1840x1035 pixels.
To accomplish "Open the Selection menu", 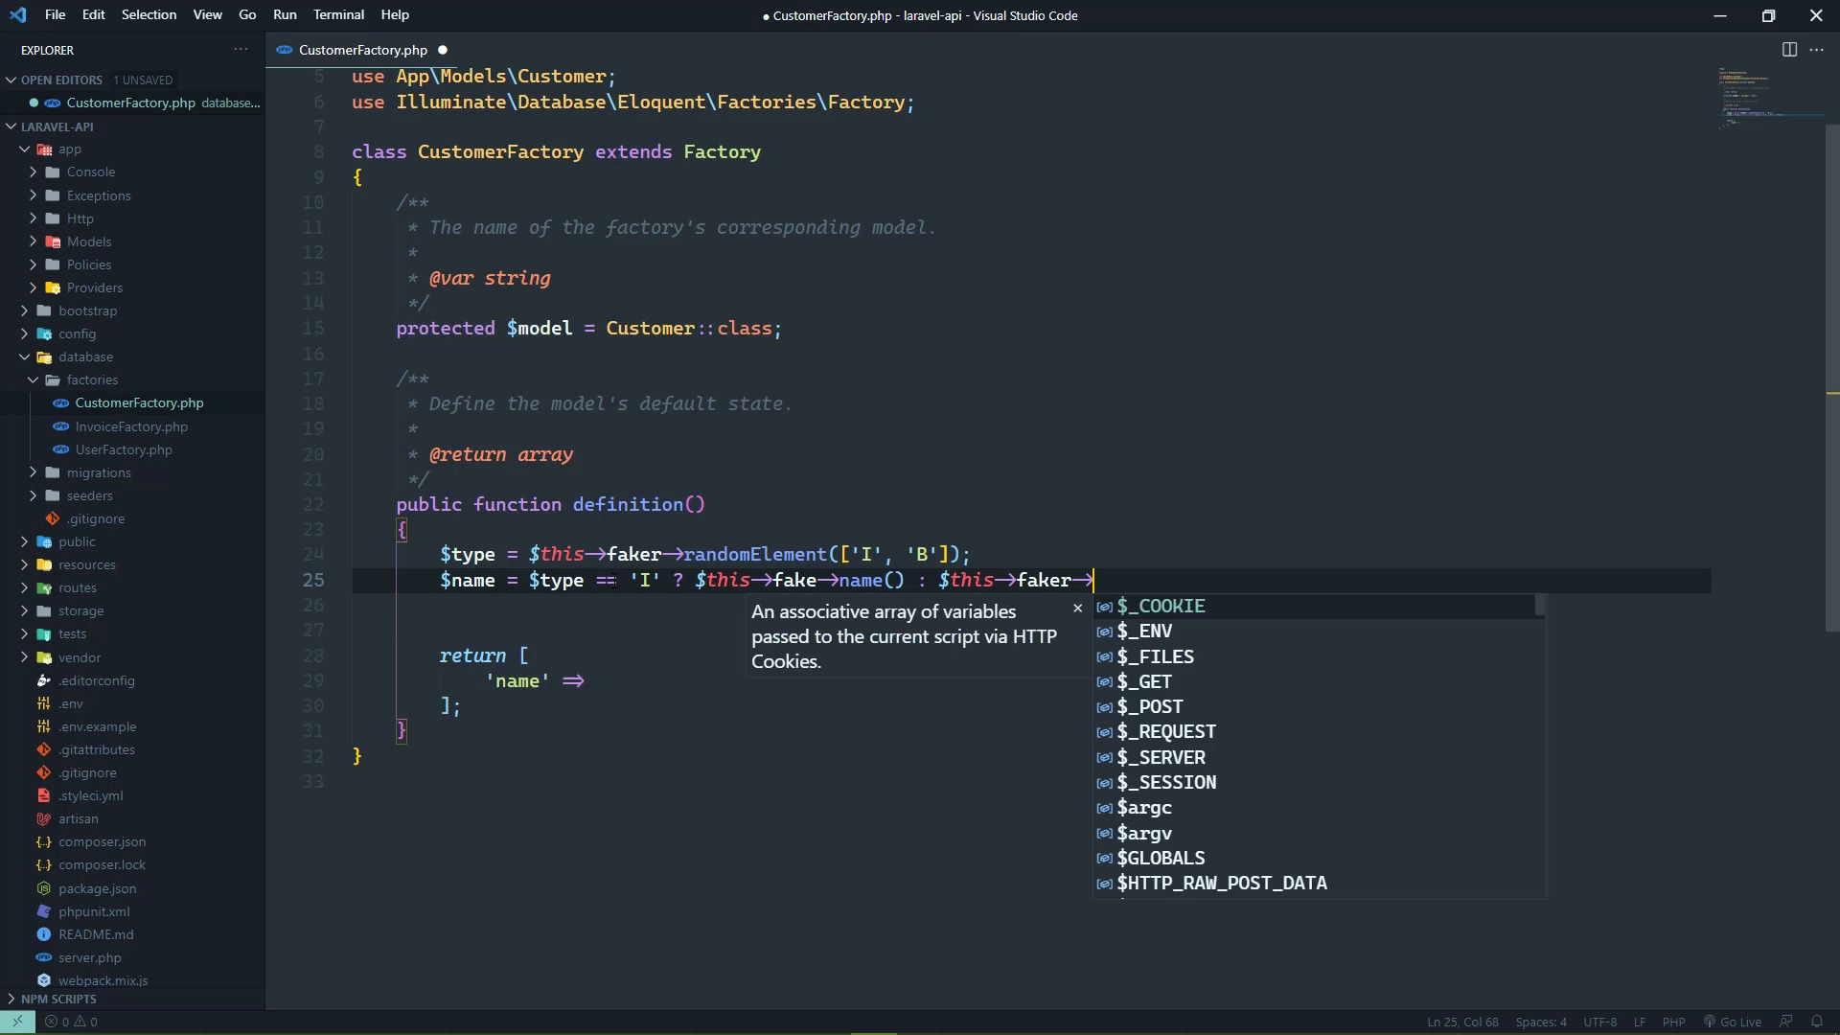I will 149,14.
